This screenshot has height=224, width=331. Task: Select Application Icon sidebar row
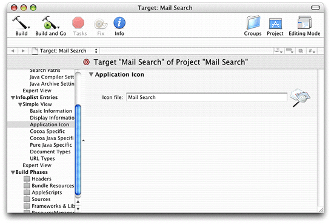[x=41, y=124]
